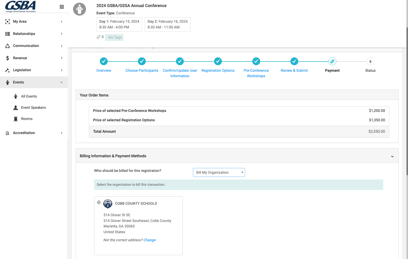Open All Events in the sidebar
Screen dimensions: 408x259
(29, 96)
